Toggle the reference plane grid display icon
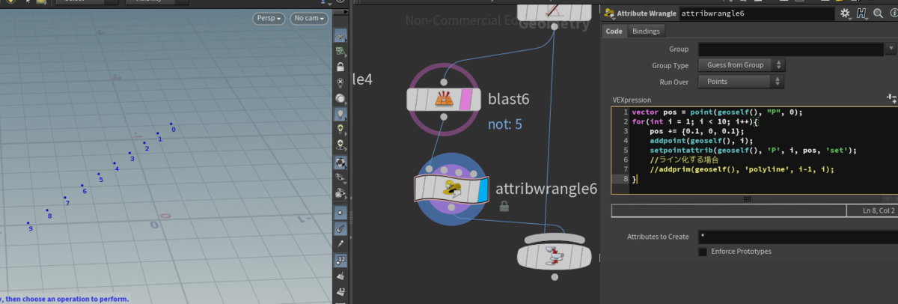Viewport: 898px width, 304px height. point(340,37)
